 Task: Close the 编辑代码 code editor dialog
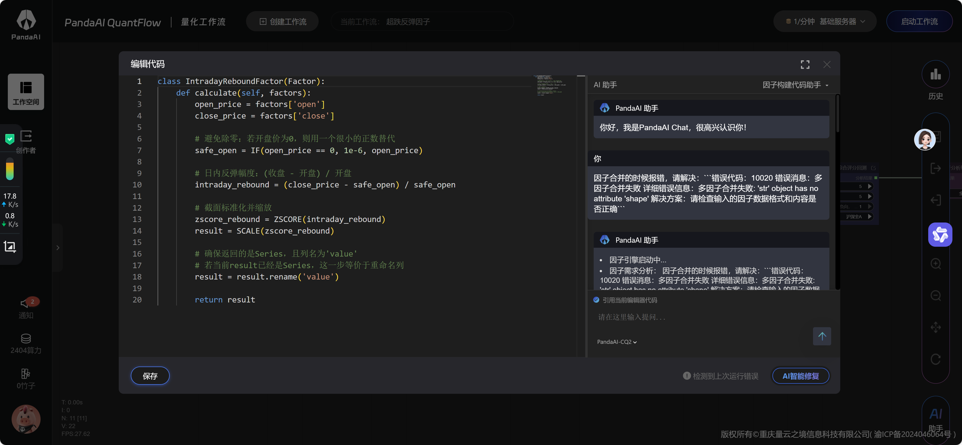[x=827, y=65]
